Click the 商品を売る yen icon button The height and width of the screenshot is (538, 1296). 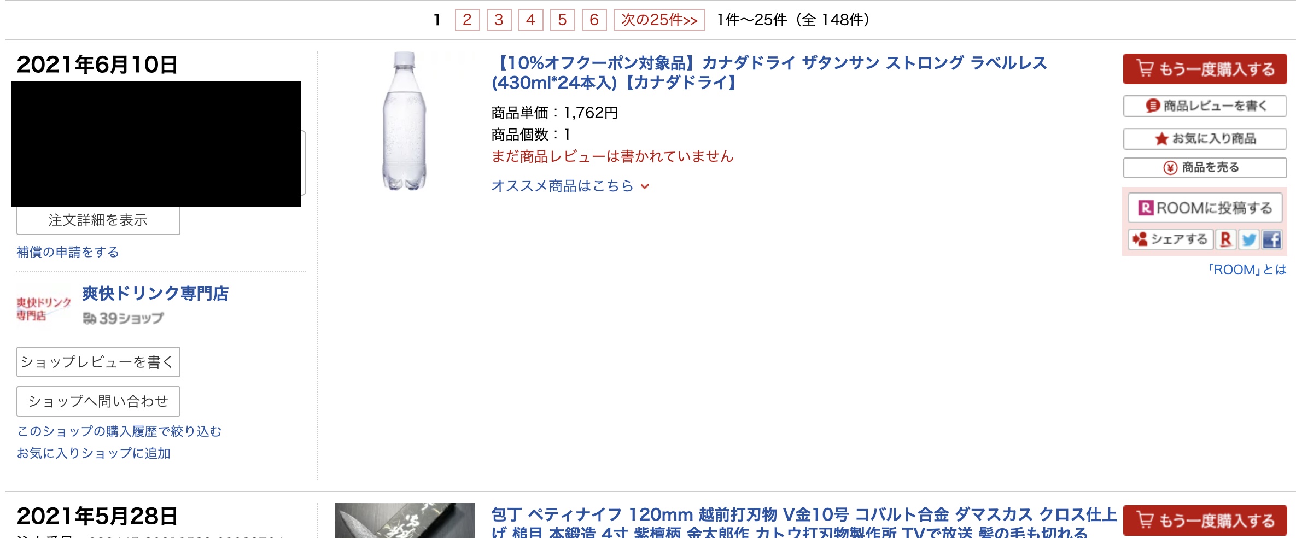(1205, 167)
